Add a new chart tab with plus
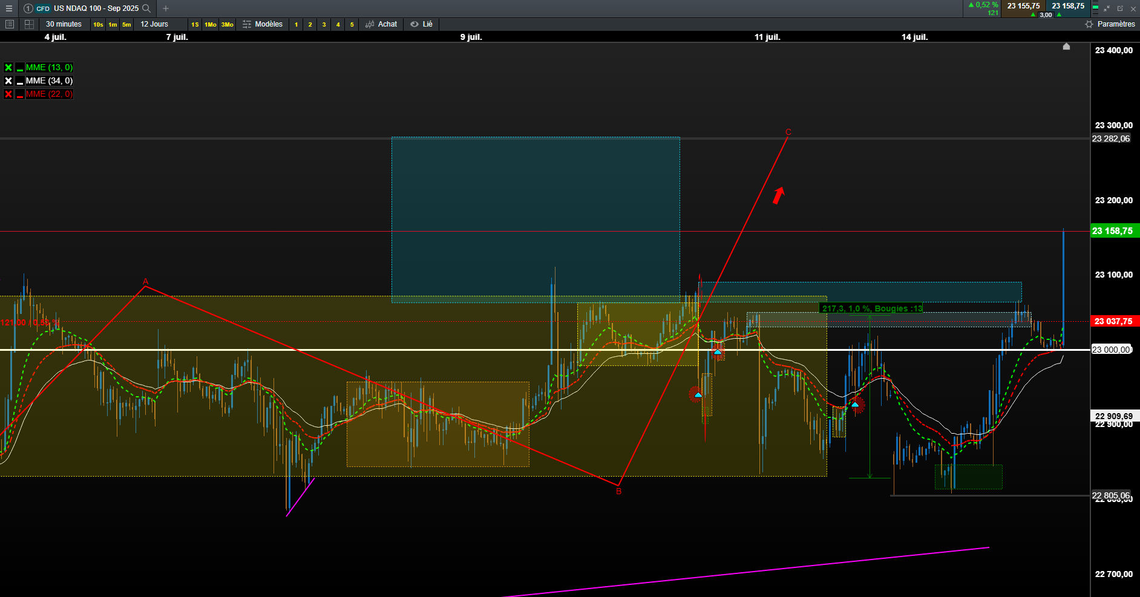This screenshot has height=597, width=1140. coord(166,8)
